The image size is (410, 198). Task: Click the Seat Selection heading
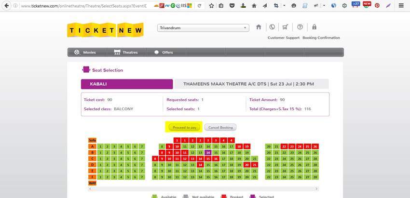pyautogui.click(x=108, y=70)
